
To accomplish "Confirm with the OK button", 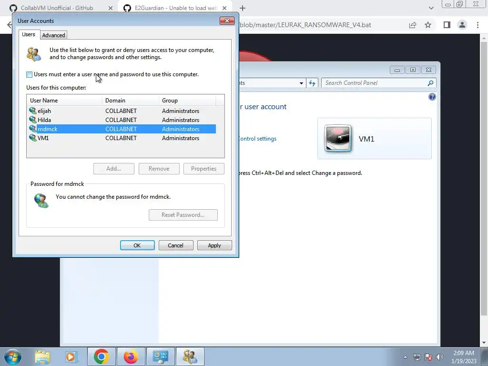I will 137,245.
